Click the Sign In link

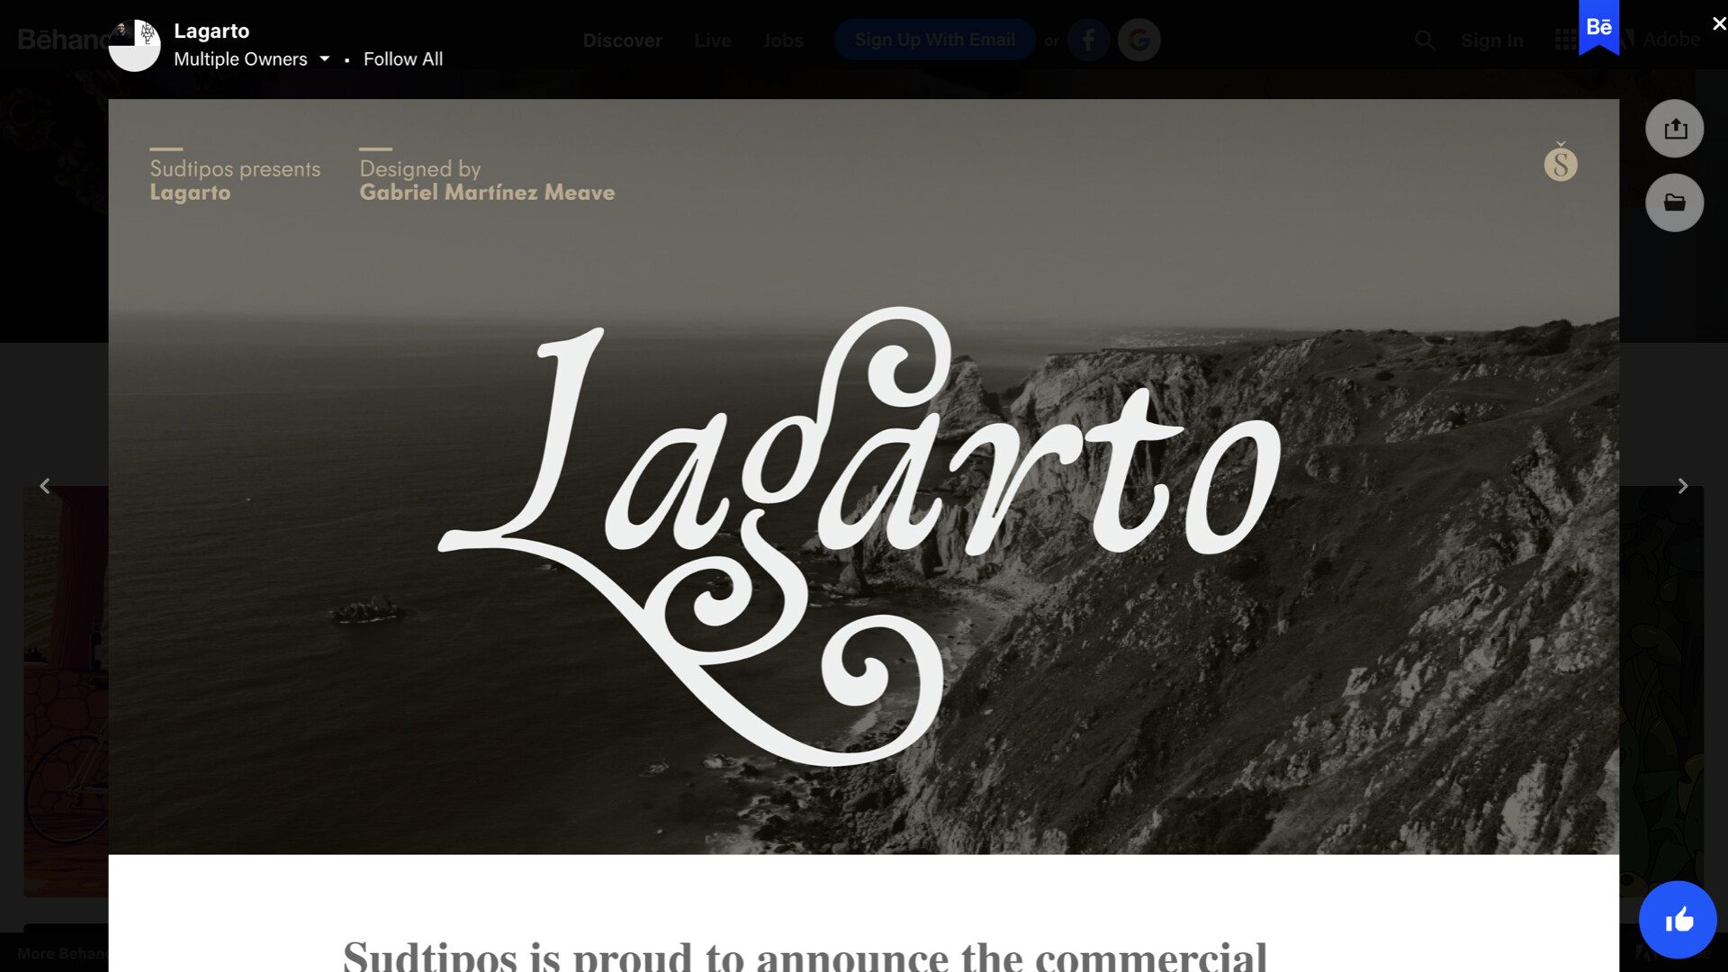coord(1491,40)
